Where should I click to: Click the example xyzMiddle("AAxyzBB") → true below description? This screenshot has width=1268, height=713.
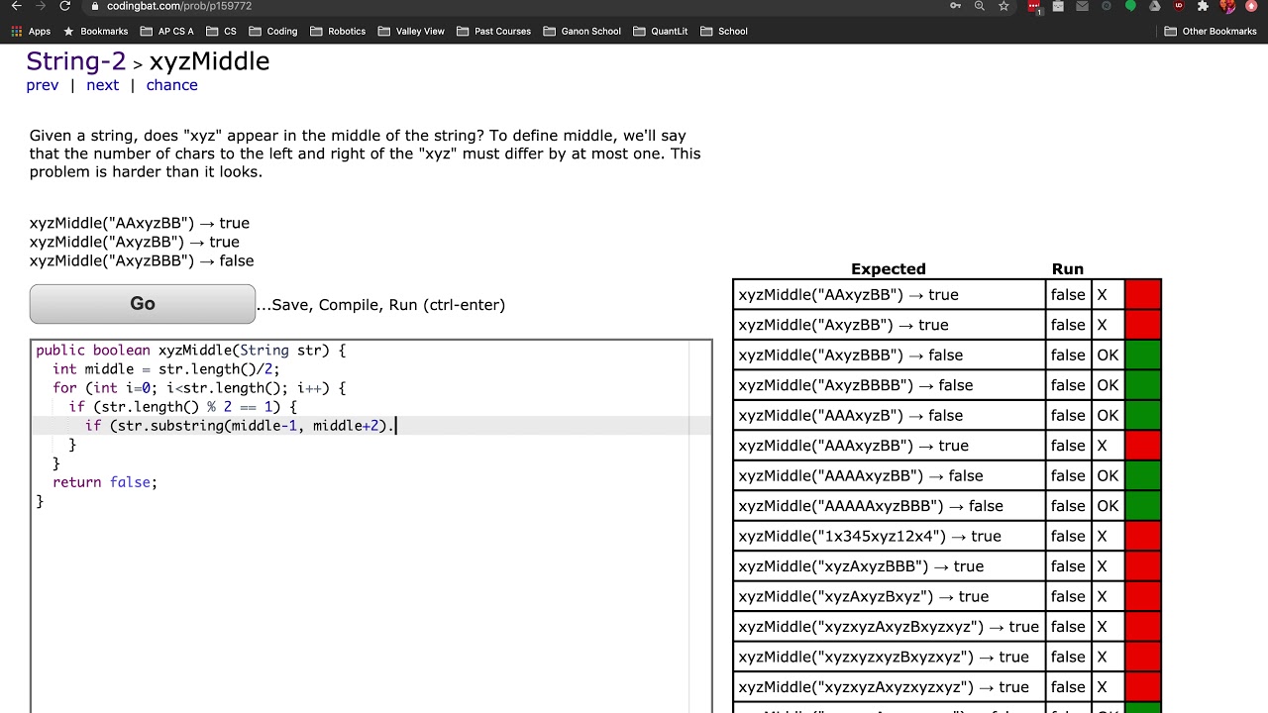[x=140, y=223]
